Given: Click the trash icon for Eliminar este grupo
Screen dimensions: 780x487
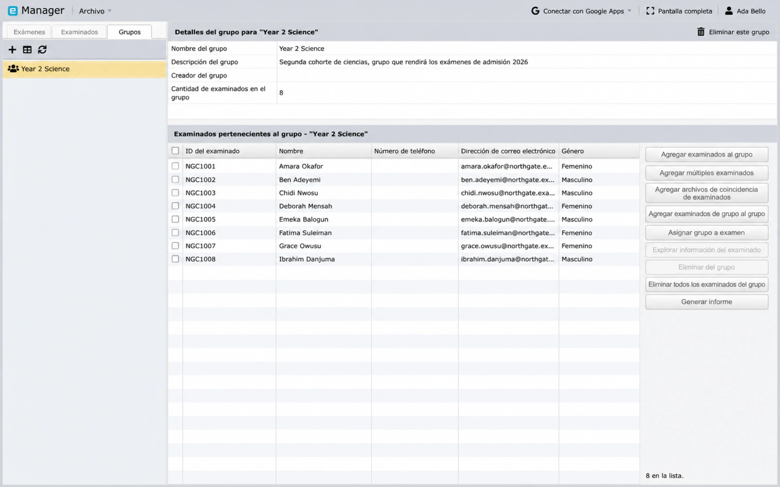Looking at the screenshot, I should 701,32.
